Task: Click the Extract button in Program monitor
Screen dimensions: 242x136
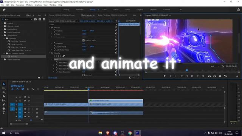Action: pos(215,76)
